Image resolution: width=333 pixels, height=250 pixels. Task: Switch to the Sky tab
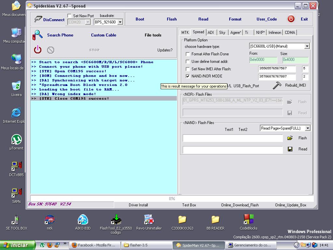(x=222, y=33)
